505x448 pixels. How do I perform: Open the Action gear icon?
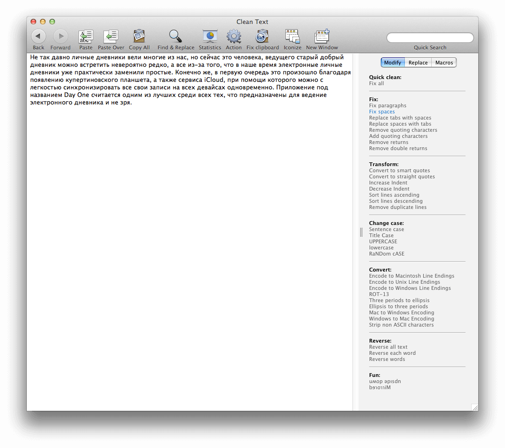coord(234,36)
